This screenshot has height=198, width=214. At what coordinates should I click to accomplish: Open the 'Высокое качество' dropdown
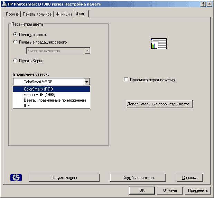58,51
